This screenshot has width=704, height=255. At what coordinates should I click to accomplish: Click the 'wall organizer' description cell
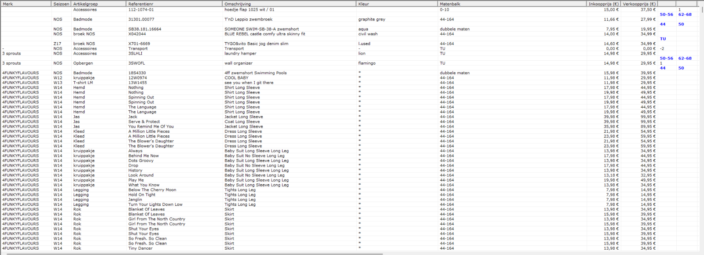pos(238,63)
